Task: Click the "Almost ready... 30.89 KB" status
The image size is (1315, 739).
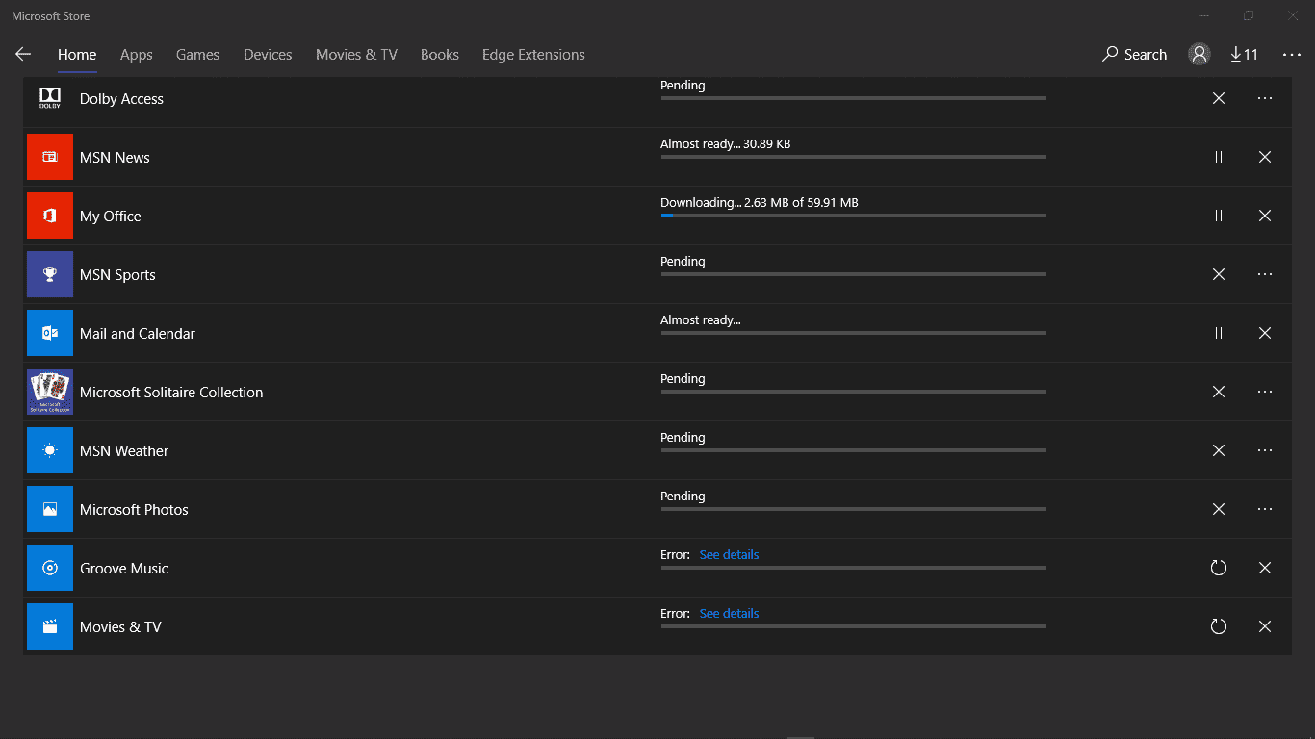Action: [726, 144]
